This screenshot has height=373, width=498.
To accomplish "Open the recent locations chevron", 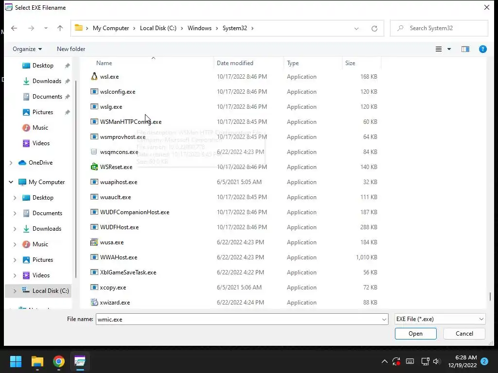I will 46,28.
